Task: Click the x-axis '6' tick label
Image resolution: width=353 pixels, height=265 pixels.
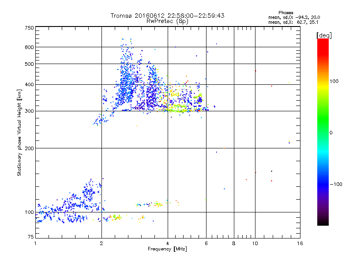Action: tap(206, 243)
